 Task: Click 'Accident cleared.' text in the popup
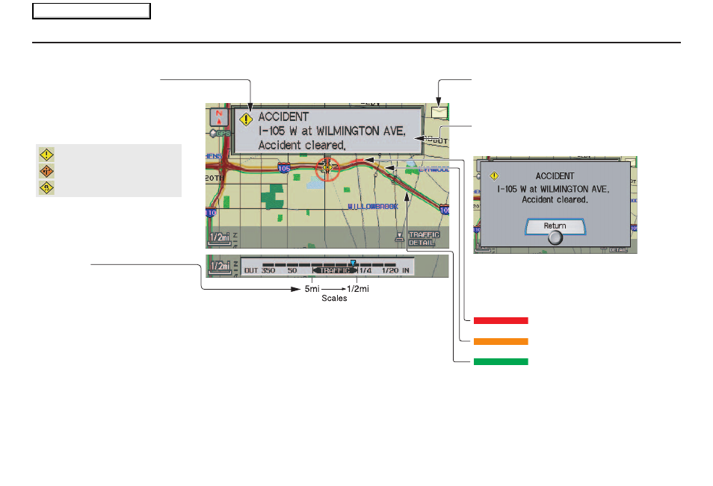[x=555, y=200]
